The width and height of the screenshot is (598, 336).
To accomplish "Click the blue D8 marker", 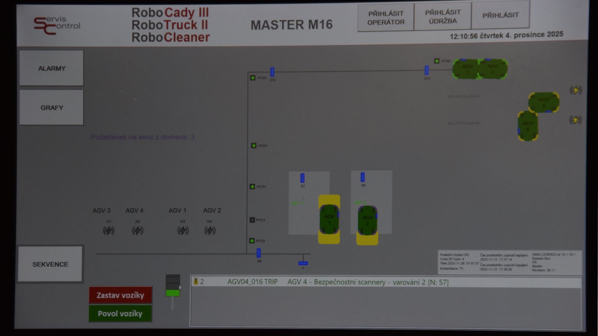I will click(x=363, y=177).
